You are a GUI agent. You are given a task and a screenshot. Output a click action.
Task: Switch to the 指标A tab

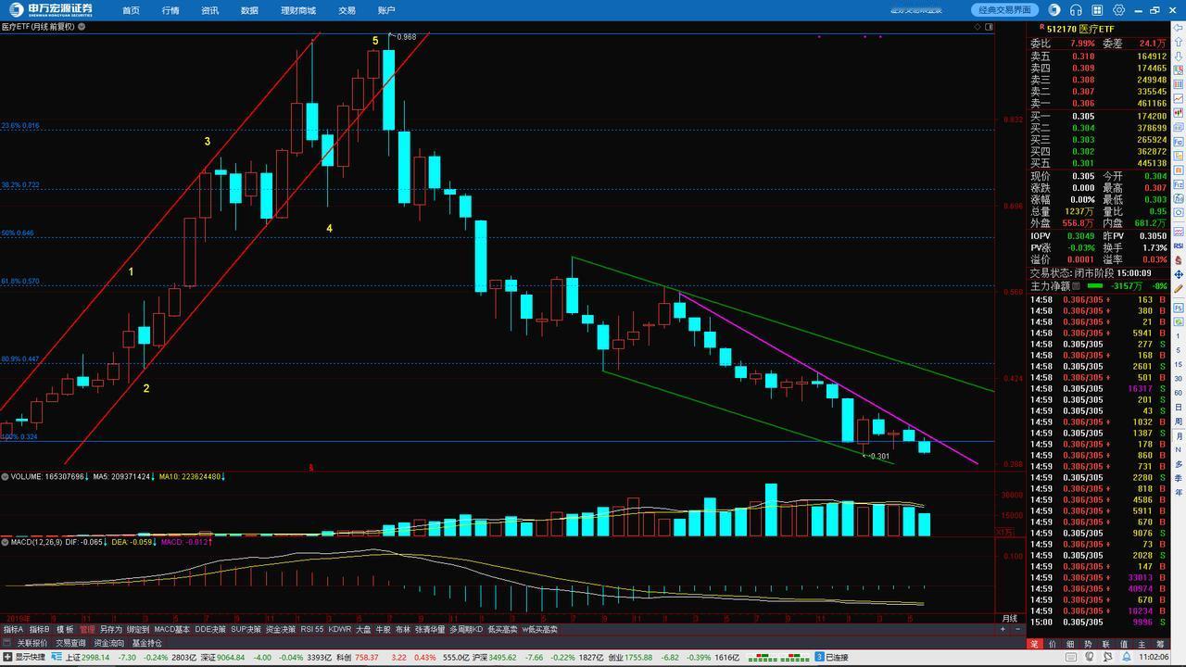pos(13,629)
